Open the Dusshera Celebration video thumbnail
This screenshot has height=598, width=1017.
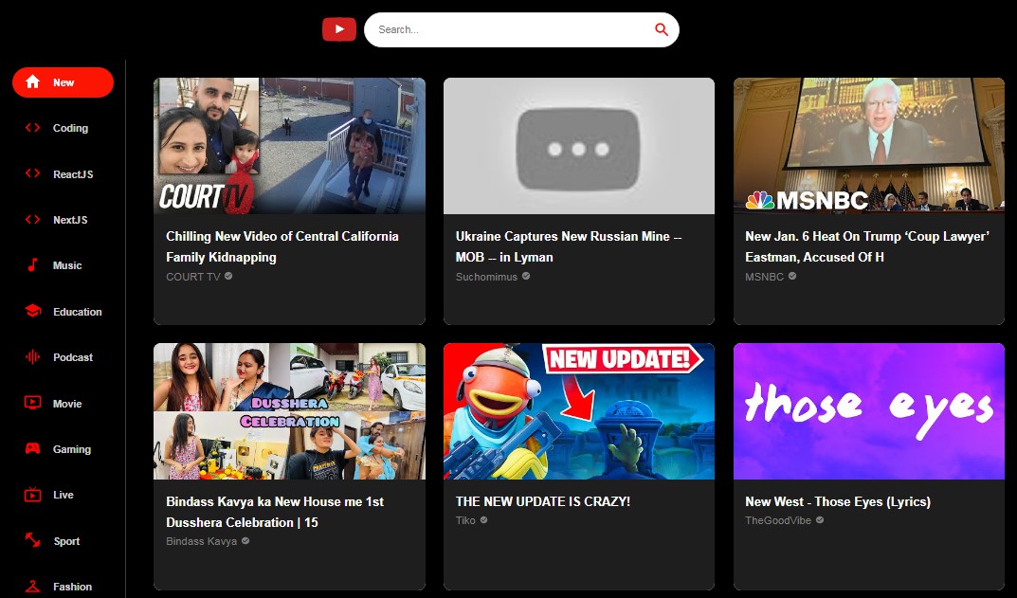289,410
